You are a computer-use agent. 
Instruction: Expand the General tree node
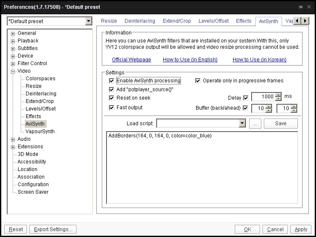(13, 34)
